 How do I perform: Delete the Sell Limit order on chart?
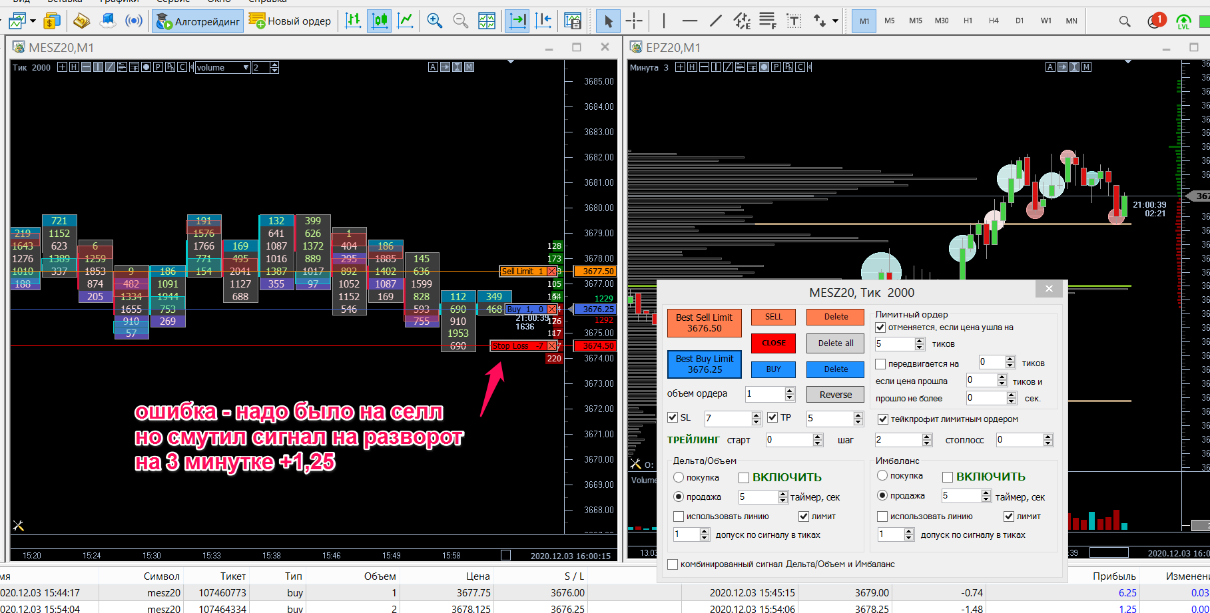tap(551, 272)
